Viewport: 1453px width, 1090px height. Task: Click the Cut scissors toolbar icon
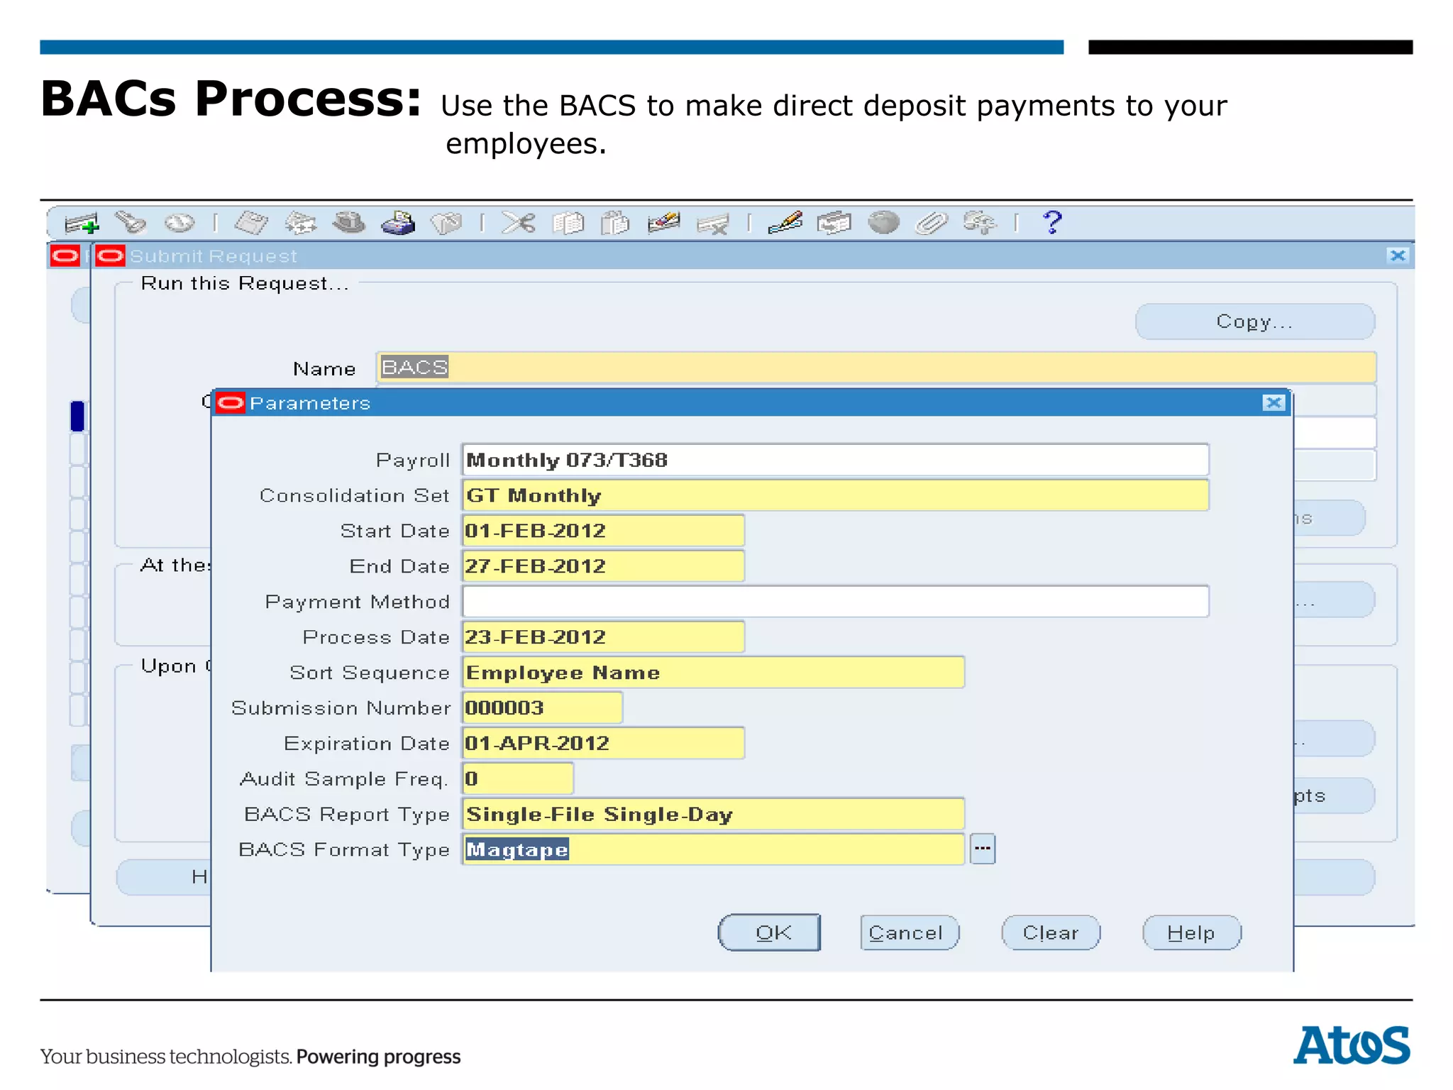(x=519, y=223)
